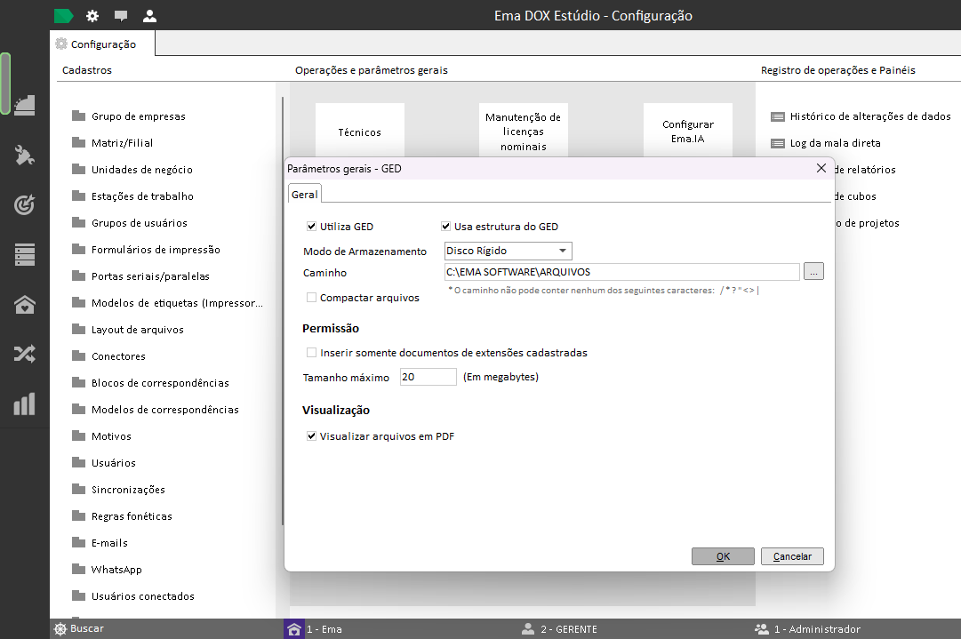
Task: Open Layout de arquivos entry
Action: (137, 330)
